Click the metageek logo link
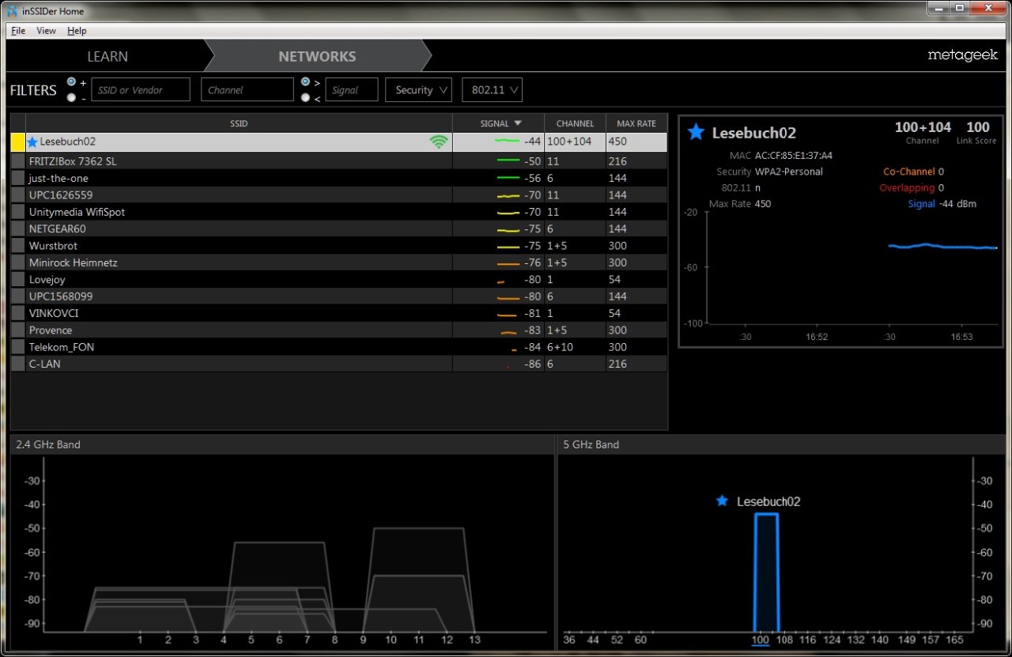Viewport: 1012px width, 657px height. 962,56
